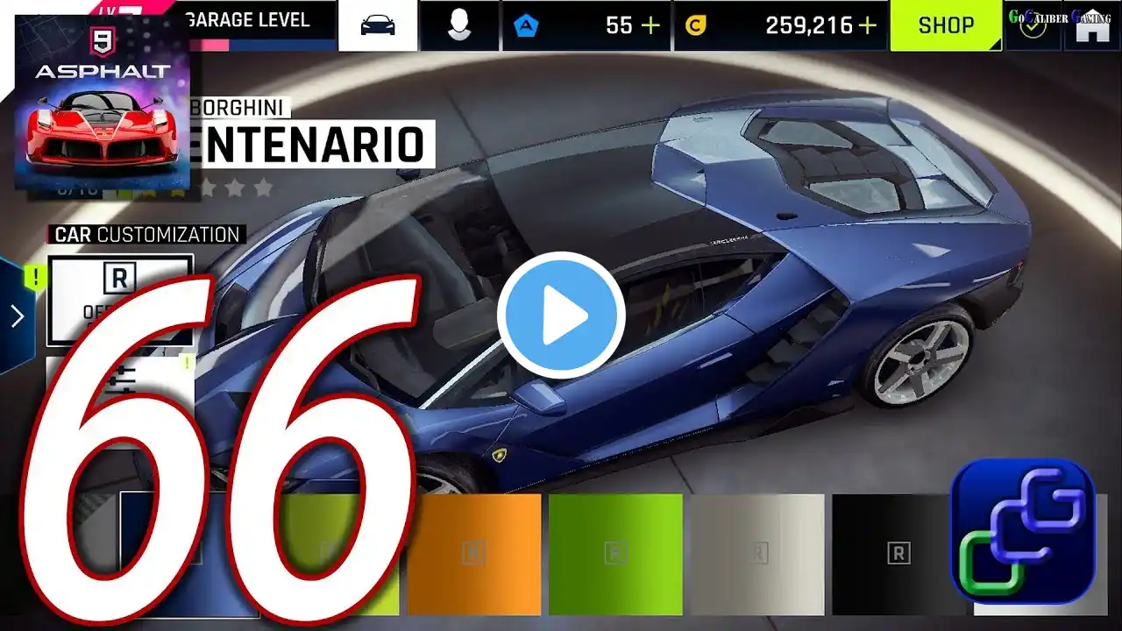Click the blue token currency icon
1122x631 pixels.
(x=527, y=26)
